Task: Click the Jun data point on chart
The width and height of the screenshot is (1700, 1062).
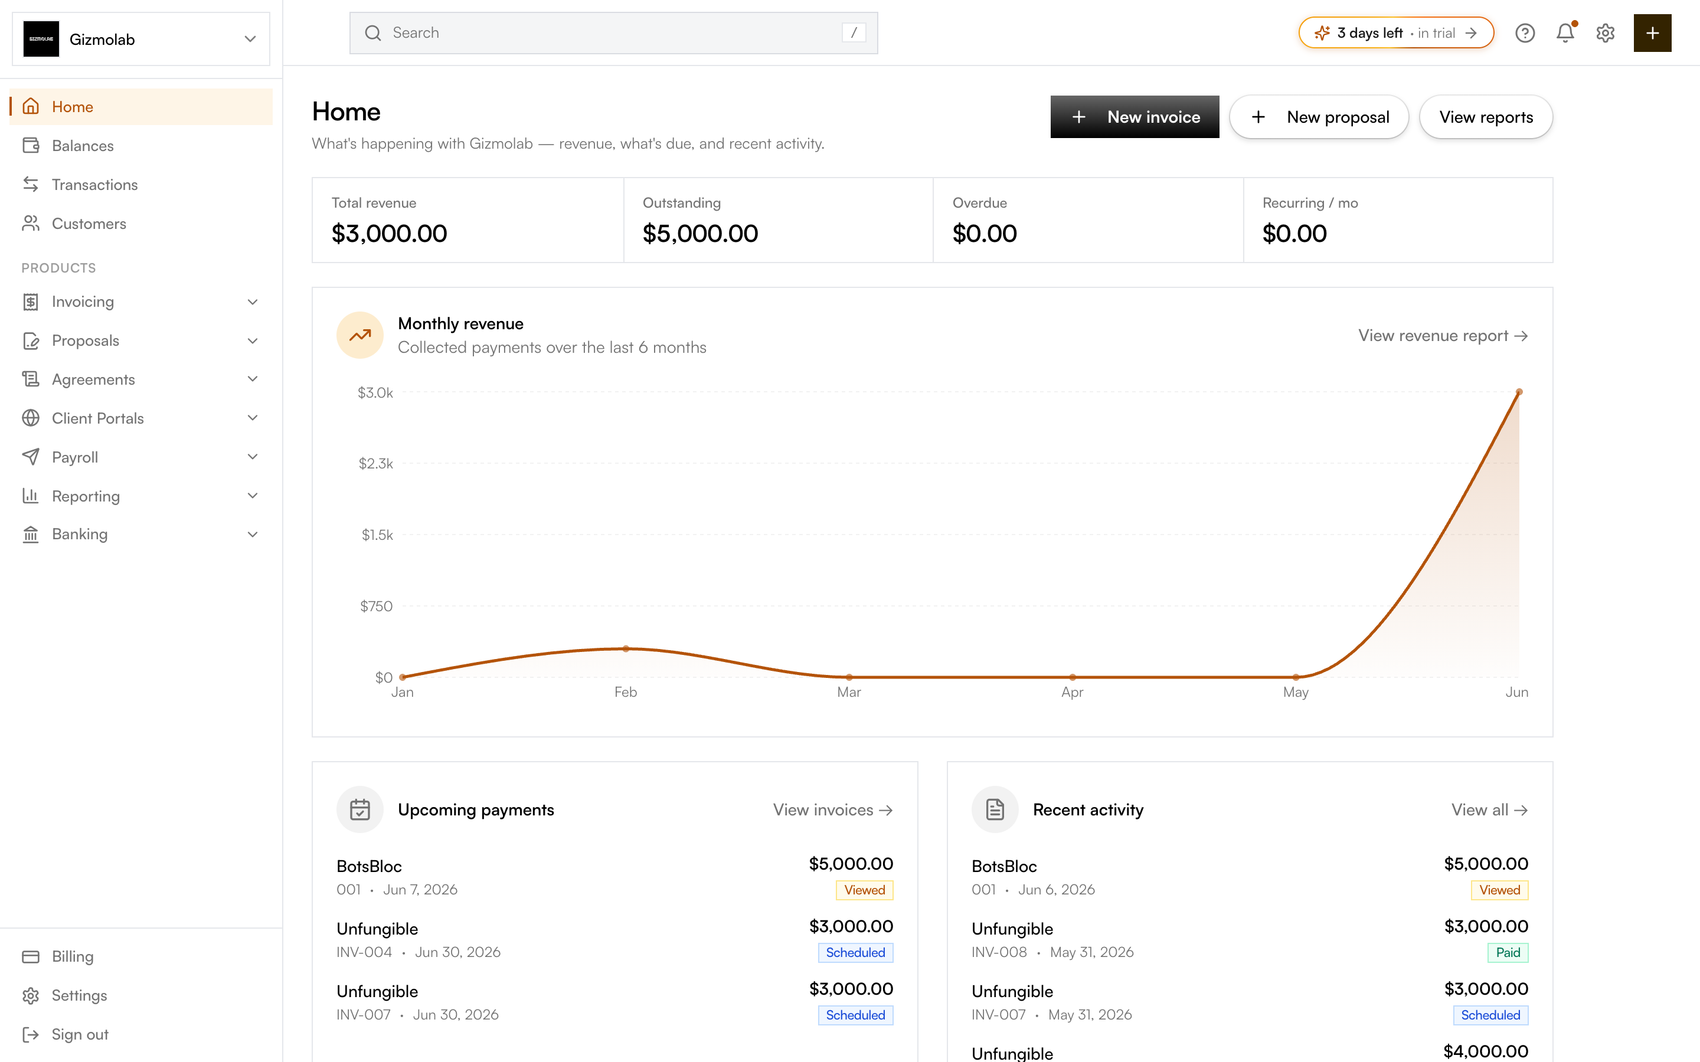Action: coord(1519,392)
